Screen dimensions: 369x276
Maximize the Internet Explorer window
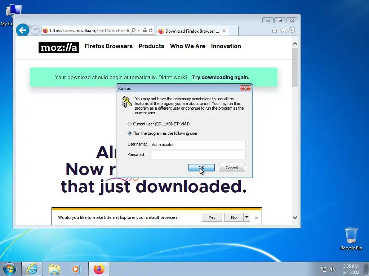click(280, 20)
